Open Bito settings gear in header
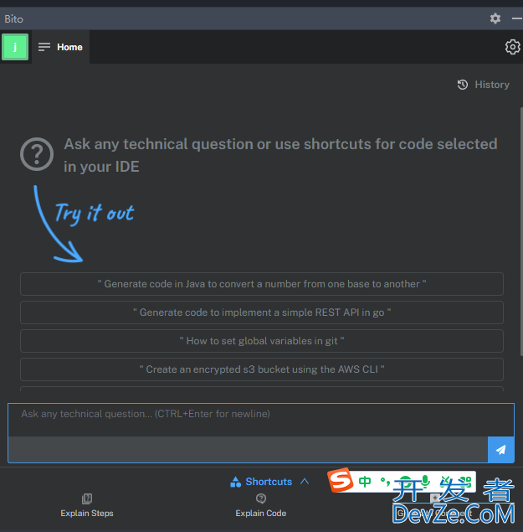This screenshot has width=523, height=532. pos(512,47)
